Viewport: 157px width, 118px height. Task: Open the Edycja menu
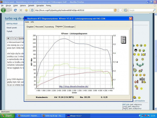click(x=8, y=6)
